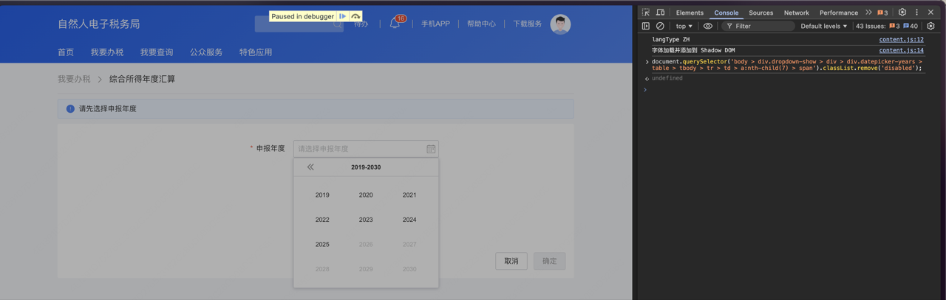Select year 2025 in the date picker
This screenshot has height=300, width=946.
click(x=322, y=245)
